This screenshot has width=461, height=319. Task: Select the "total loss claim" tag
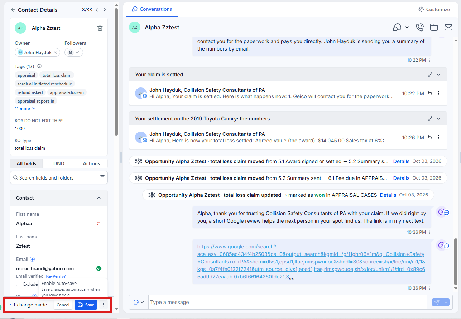click(57, 75)
